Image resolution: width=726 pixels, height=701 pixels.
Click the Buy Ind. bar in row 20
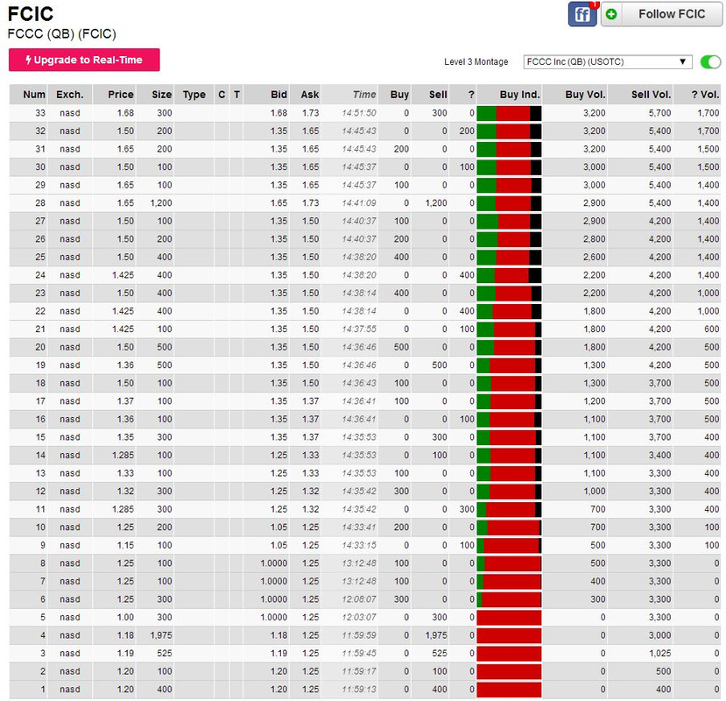point(509,348)
